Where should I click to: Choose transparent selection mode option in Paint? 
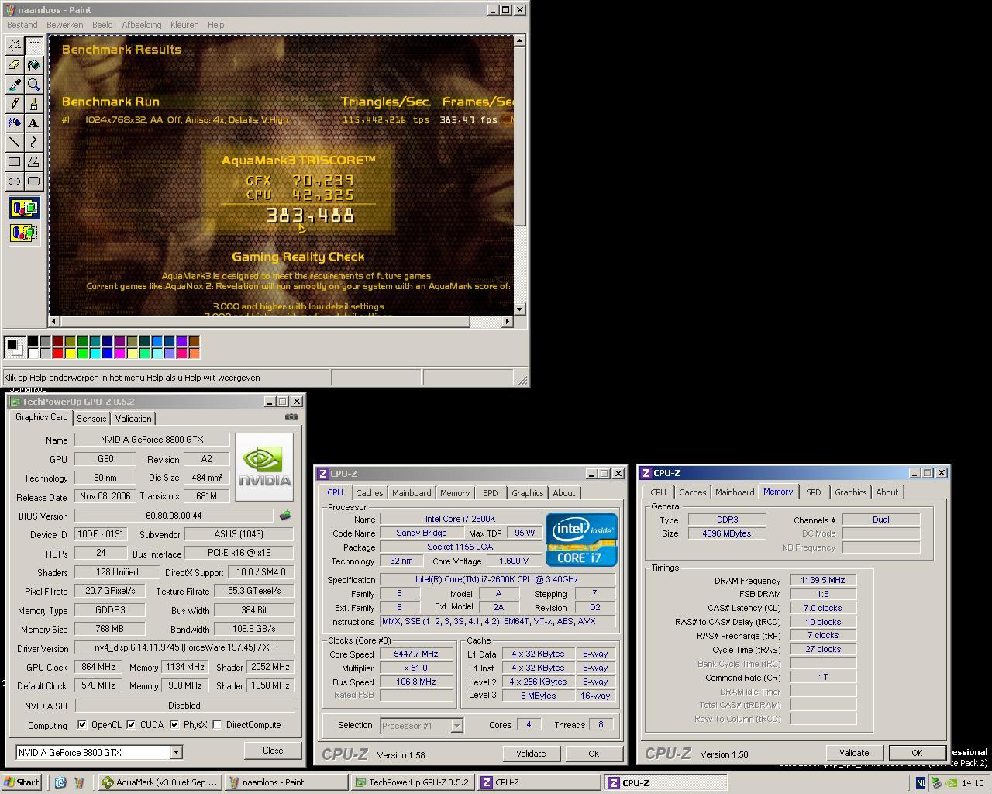tap(24, 233)
